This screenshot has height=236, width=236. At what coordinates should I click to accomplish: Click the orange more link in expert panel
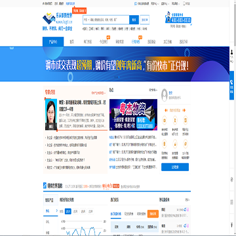[x=98, y=93]
